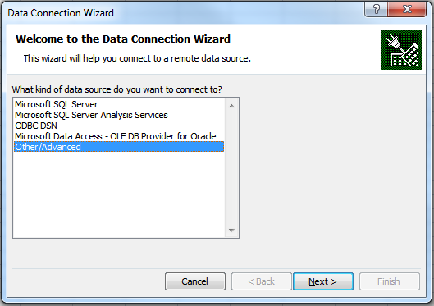This screenshot has height=306, width=434.
Task: Click the disabled Finish button
Action: pyautogui.click(x=390, y=281)
